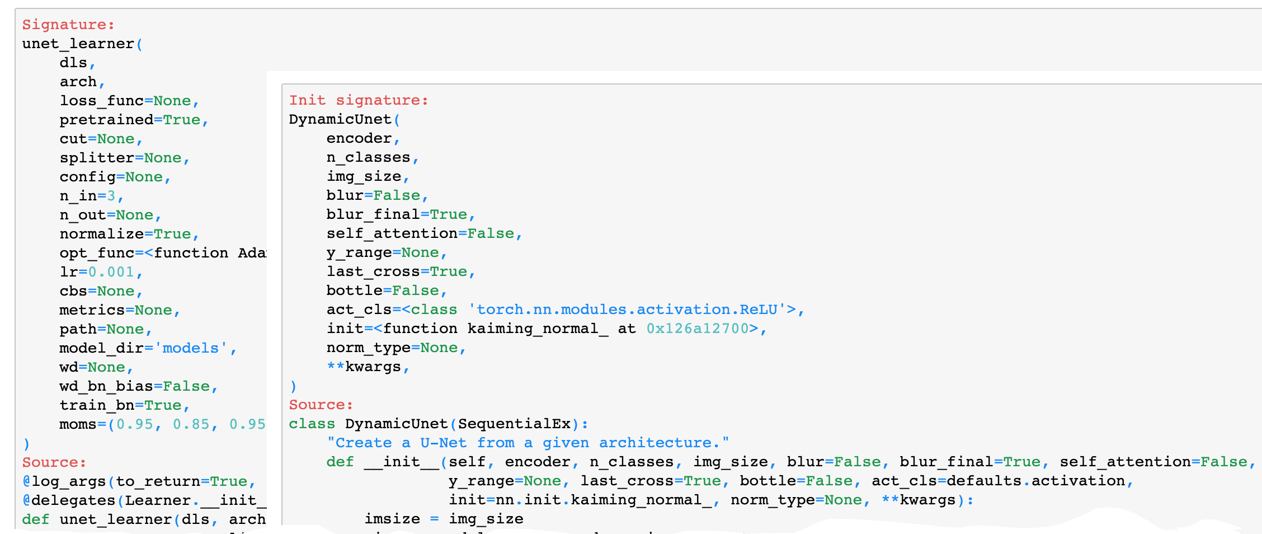Click the 'blur_final=True,' parameter line
This screenshot has height=534, width=1262.
401,214
